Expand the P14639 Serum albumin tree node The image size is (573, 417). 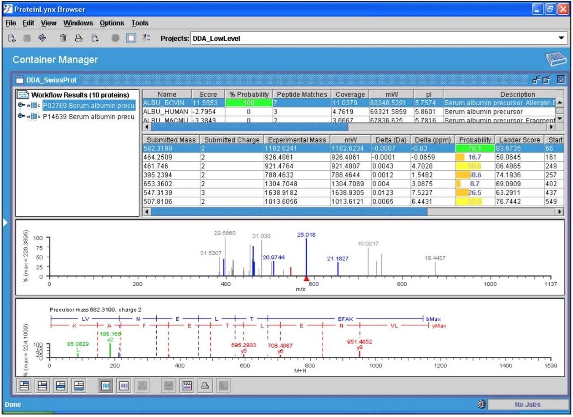[x=21, y=116]
